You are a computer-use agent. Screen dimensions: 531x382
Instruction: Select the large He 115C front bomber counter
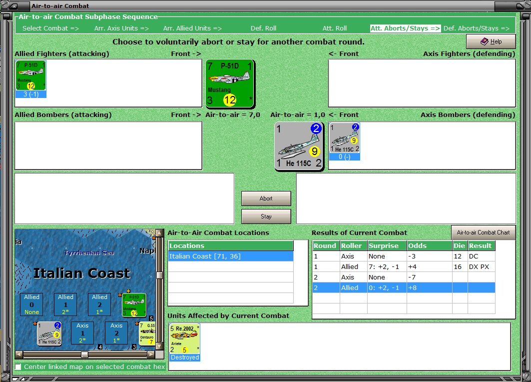299,146
